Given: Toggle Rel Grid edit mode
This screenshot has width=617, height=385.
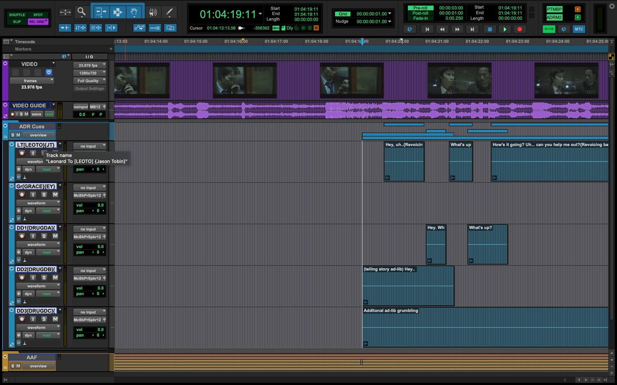Looking at the screenshot, I should tap(38, 22).
